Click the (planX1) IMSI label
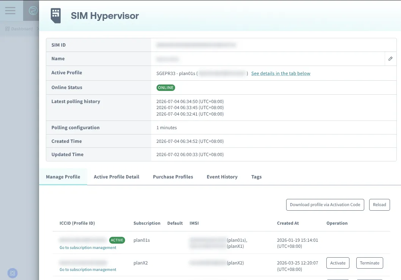 tap(235, 246)
